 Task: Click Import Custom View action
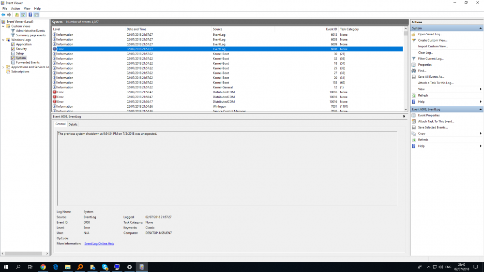click(433, 46)
